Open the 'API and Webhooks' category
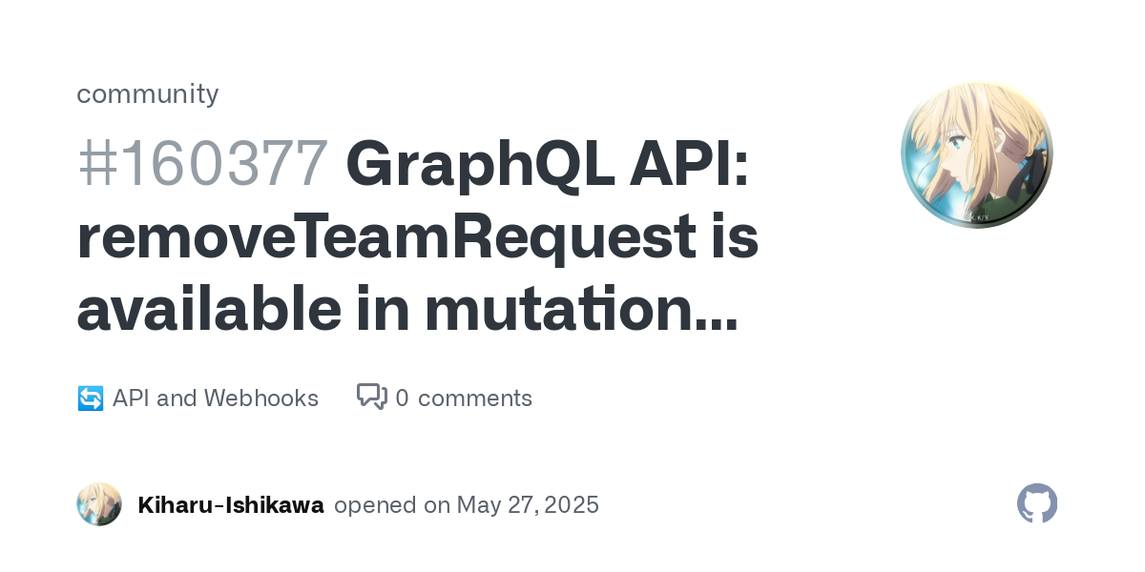Viewport: 1145px width, 572px height. 216,398
